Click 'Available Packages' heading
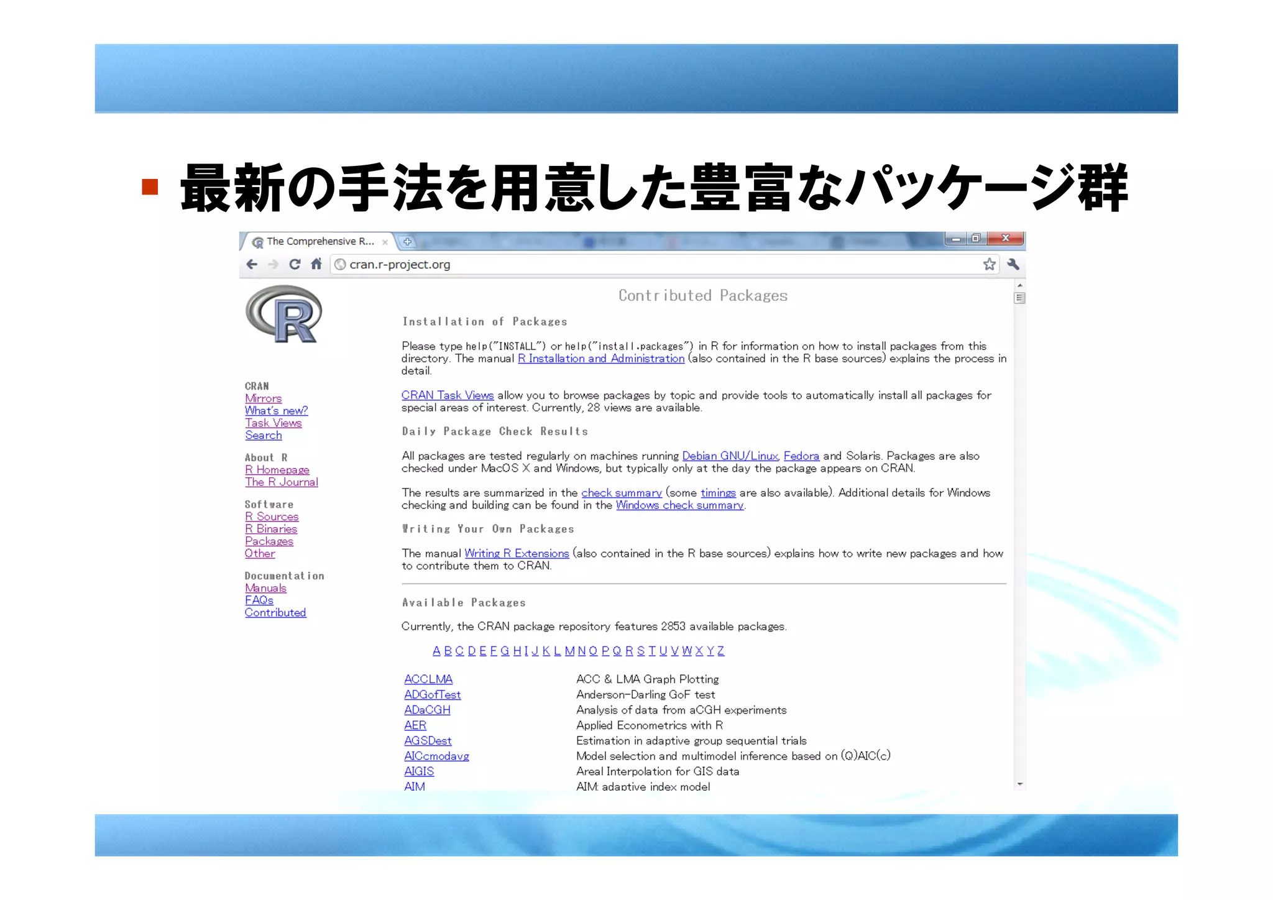The height and width of the screenshot is (900, 1273). point(464,603)
